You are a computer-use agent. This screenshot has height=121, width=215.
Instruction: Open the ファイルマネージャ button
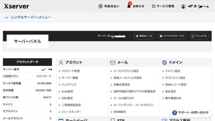tap(172, 36)
